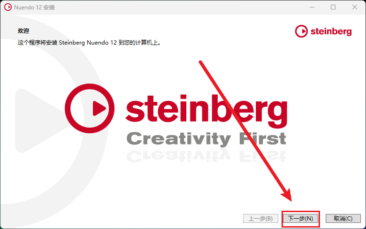Image resolution: width=366 pixels, height=229 pixels.
Task: Click the Steinberg Nuendo 12 description sentence
Action: (90, 43)
